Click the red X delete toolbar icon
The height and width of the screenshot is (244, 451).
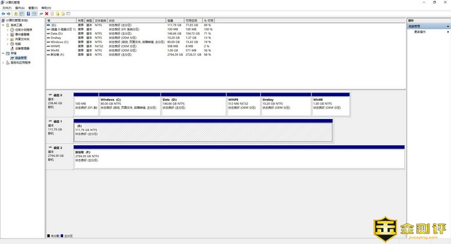point(46,13)
